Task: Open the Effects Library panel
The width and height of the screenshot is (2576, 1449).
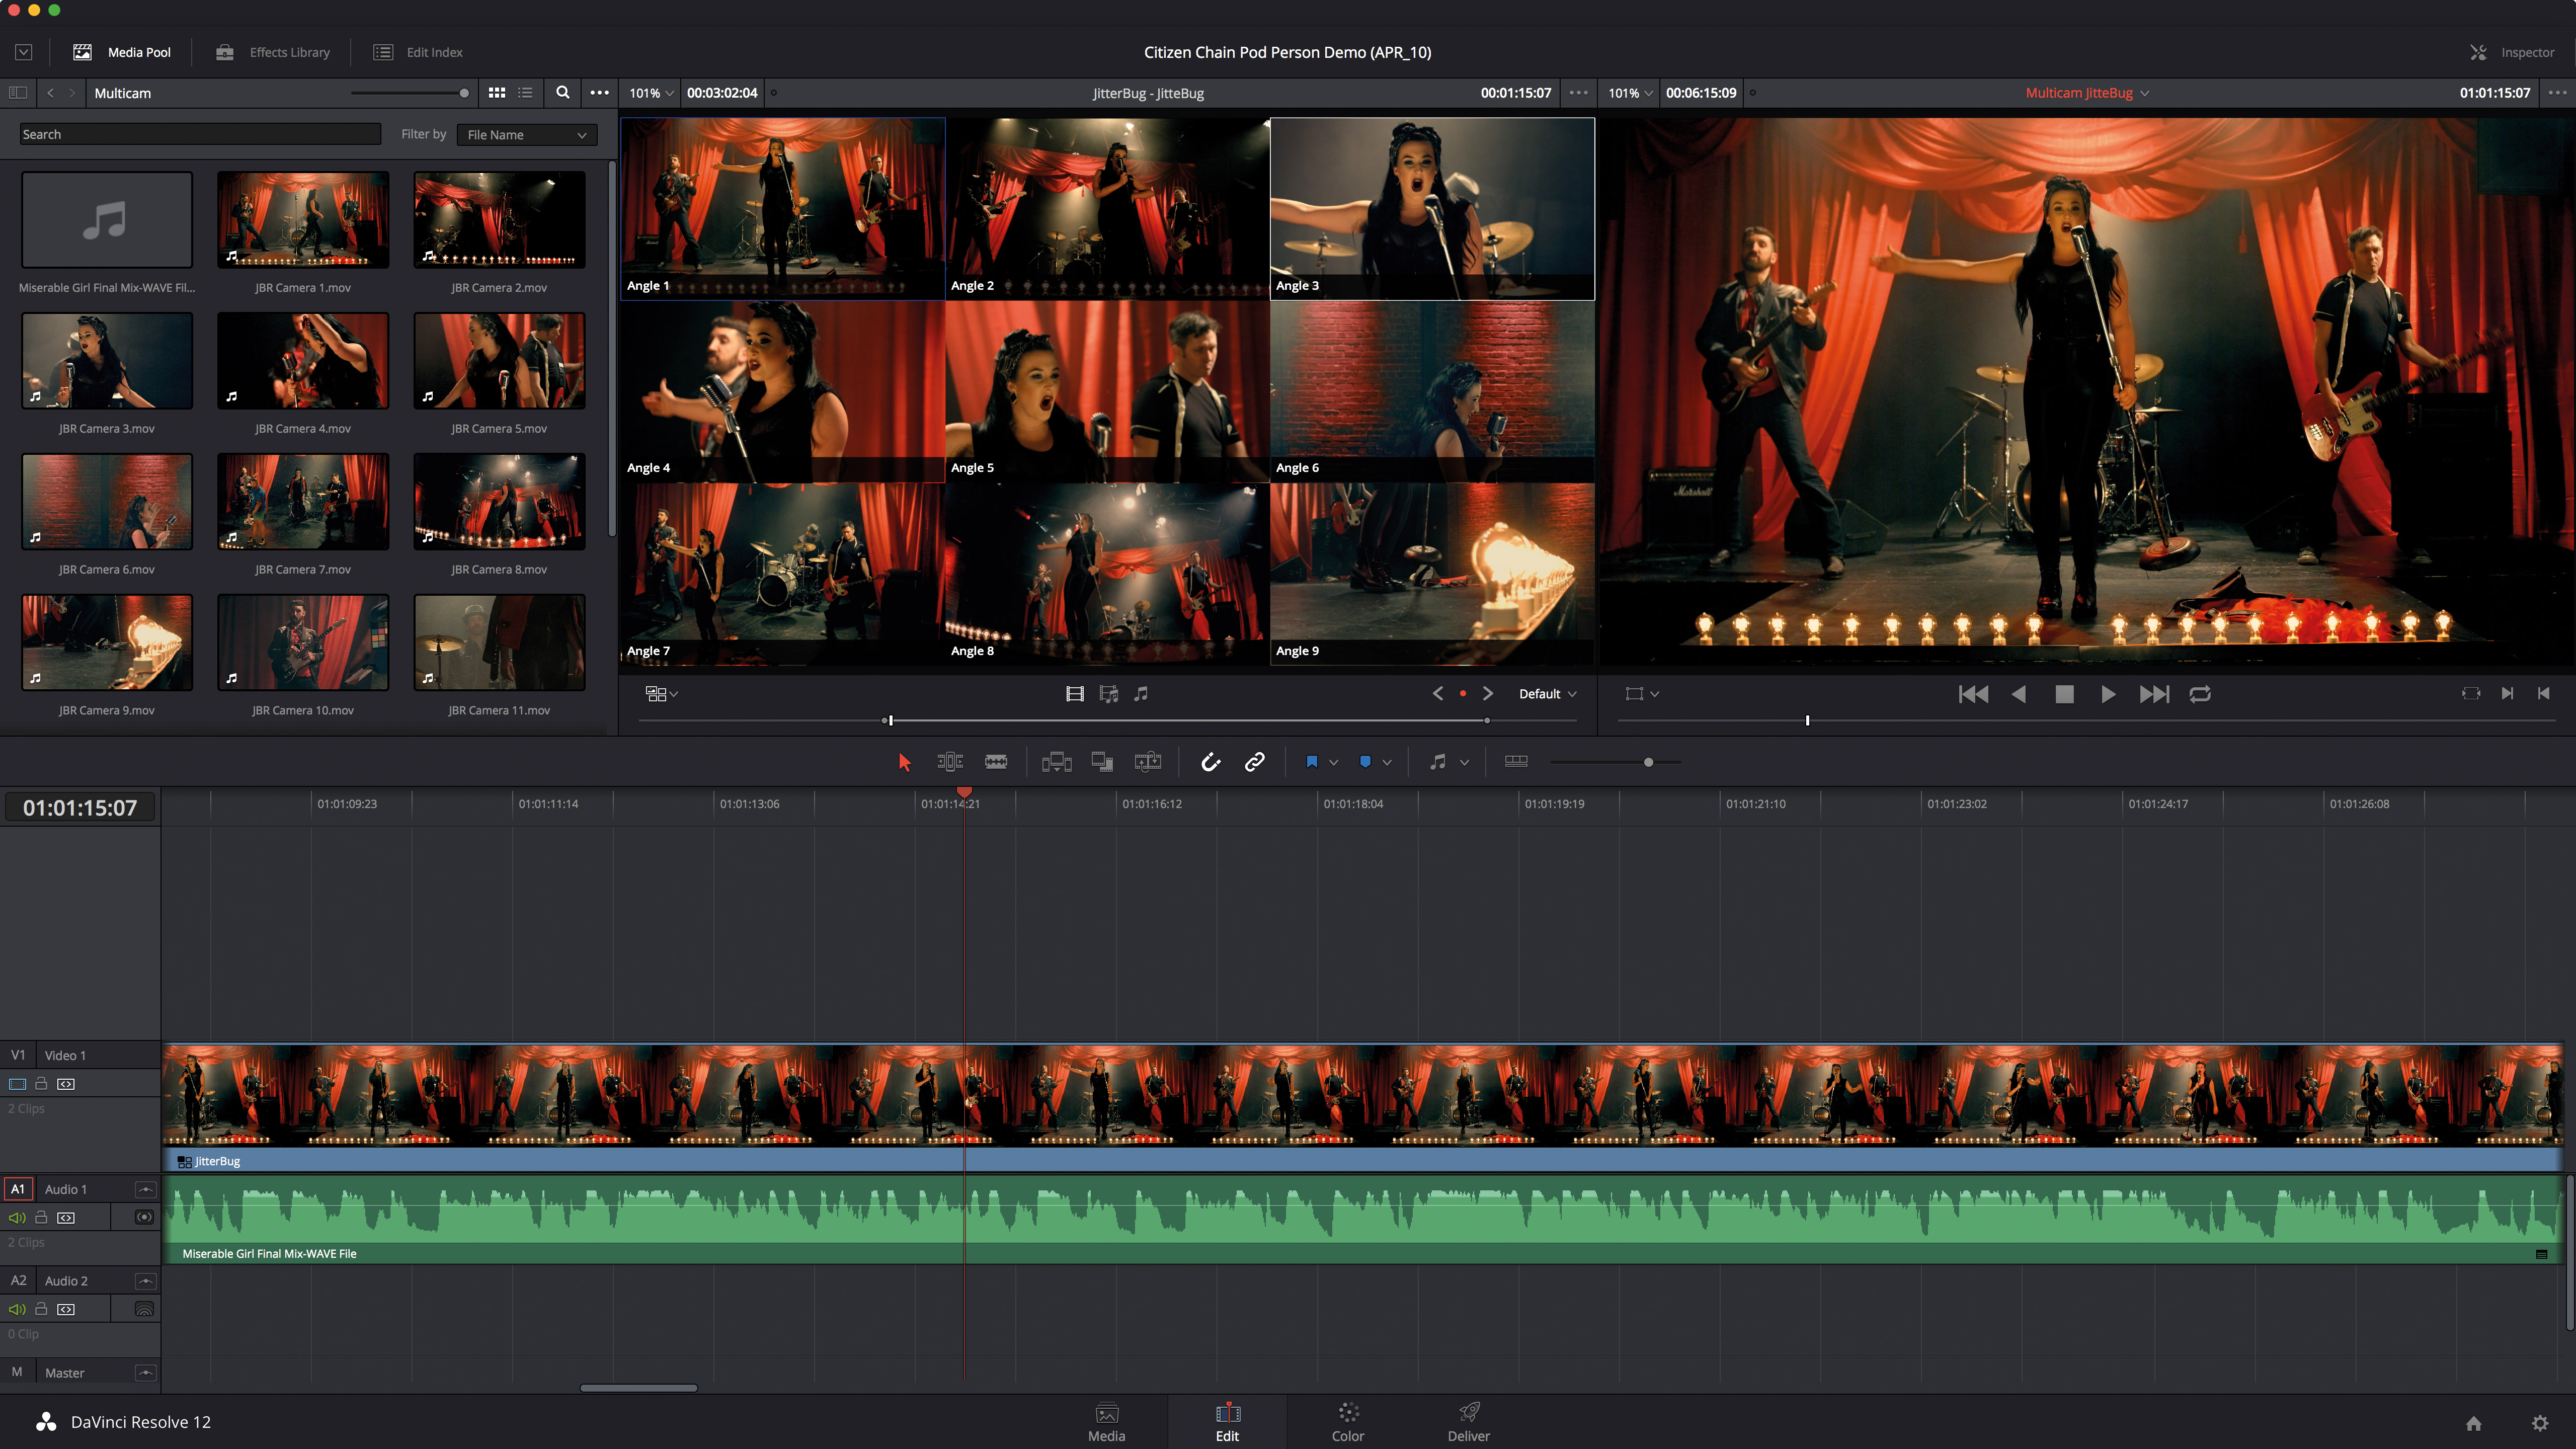Action: (271, 52)
